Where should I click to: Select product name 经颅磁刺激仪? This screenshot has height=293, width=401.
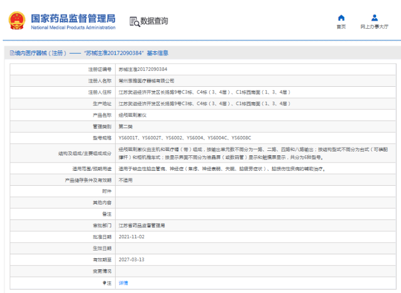(133, 115)
